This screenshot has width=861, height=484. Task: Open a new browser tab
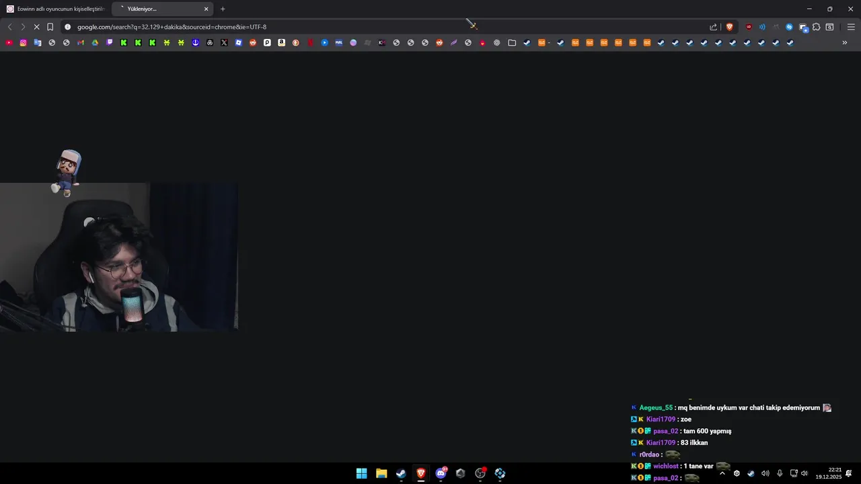(x=223, y=9)
